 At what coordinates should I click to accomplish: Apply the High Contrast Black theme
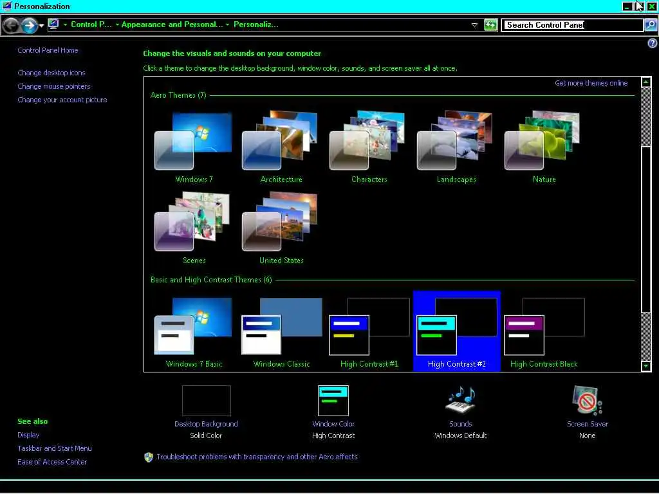(x=544, y=332)
